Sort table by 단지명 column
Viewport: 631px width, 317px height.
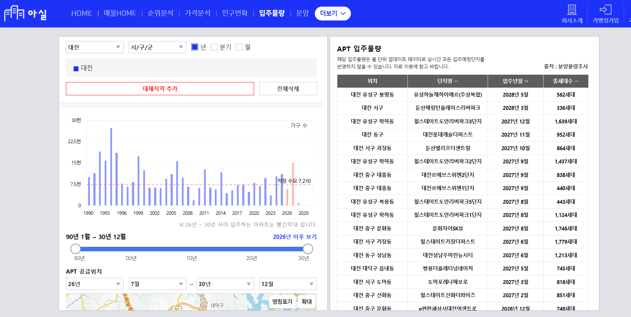[448, 81]
